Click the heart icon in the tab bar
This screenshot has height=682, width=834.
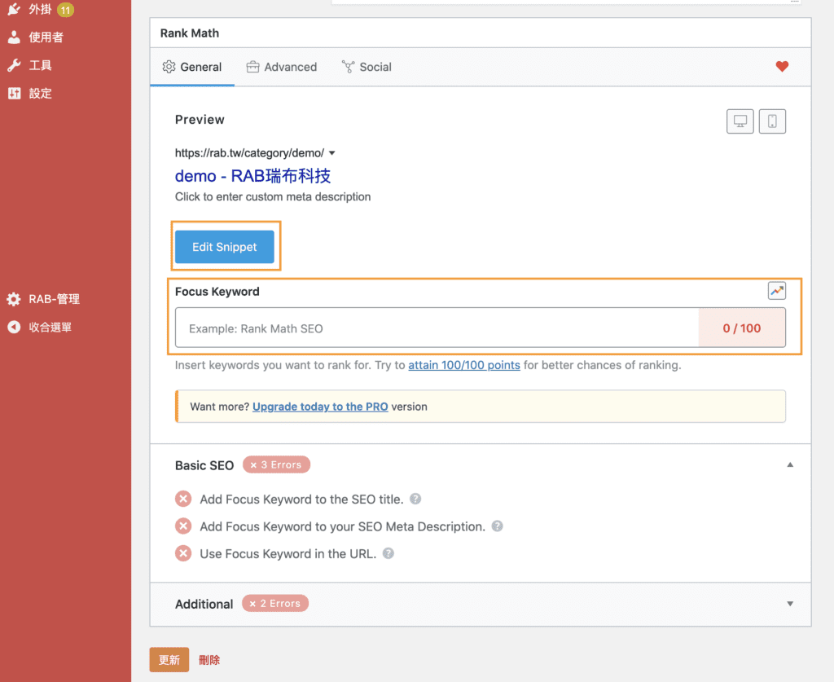(782, 67)
